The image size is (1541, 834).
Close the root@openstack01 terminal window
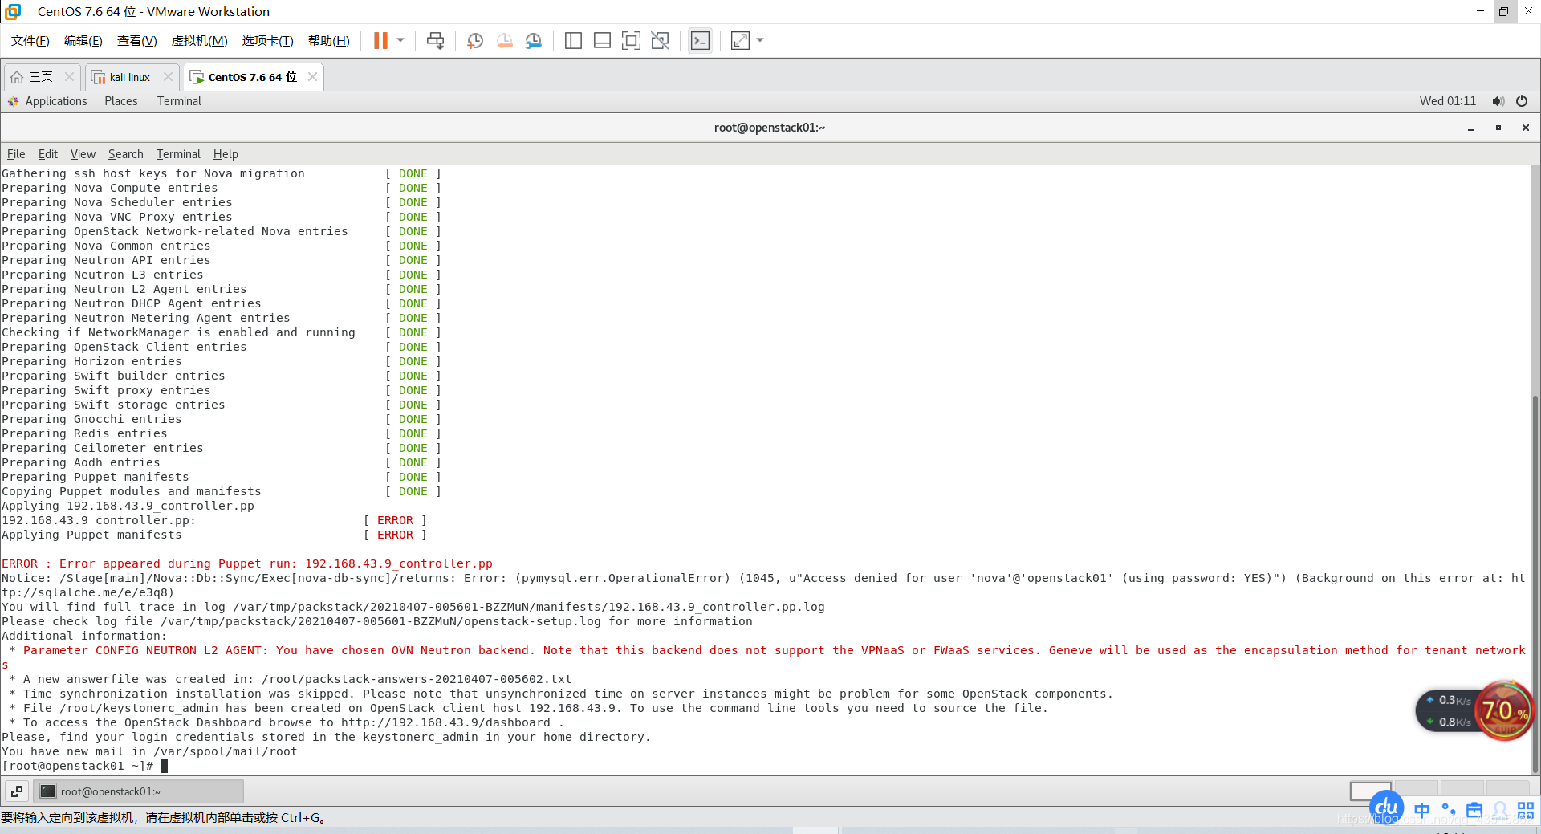[1525, 128]
